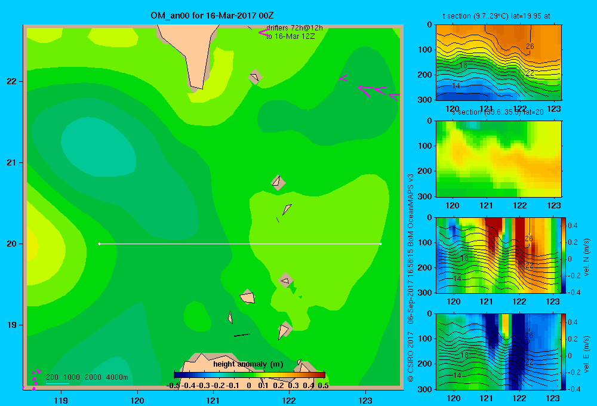
Task: Click the '0.5' end tick of the height anomaly scale
Action: (323, 386)
